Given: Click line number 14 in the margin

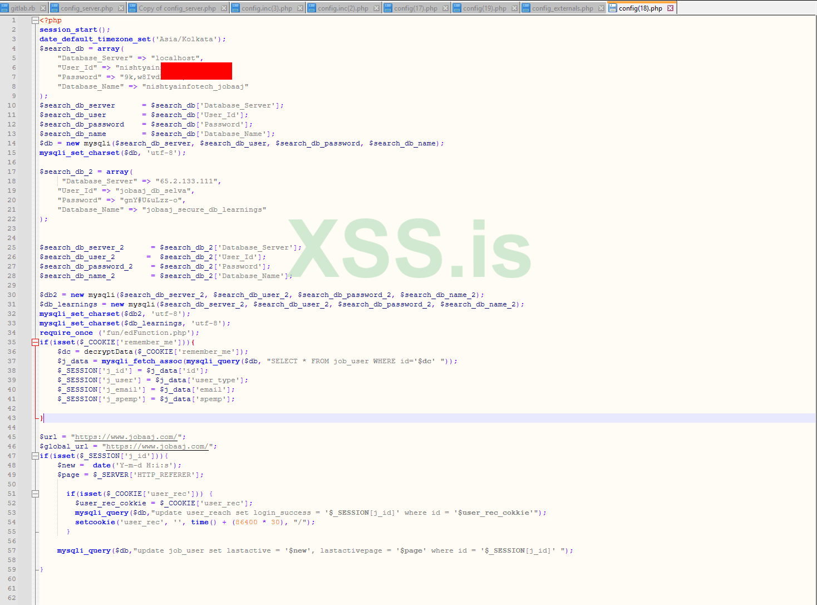Looking at the screenshot, I should click(x=12, y=143).
